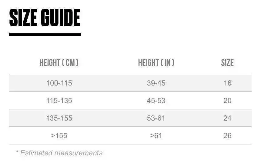The image size is (268, 165).
Task: Click the 135-155 centimeter height cell
Action: click(x=59, y=118)
